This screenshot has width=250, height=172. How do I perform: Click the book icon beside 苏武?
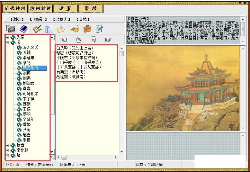[19, 104]
